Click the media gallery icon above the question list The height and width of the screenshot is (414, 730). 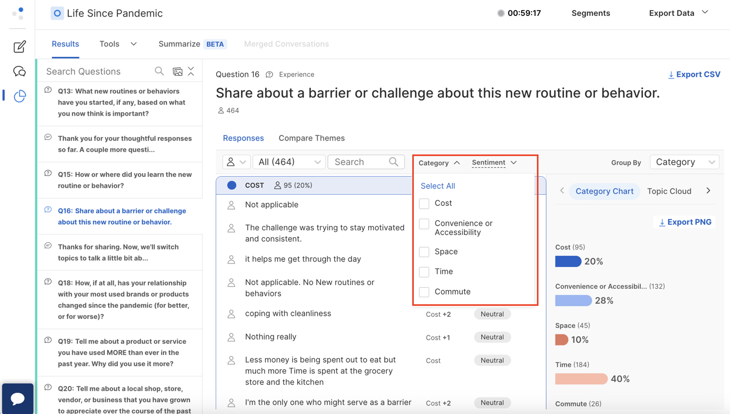[178, 71]
